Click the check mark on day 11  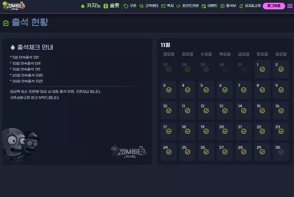click(187, 111)
